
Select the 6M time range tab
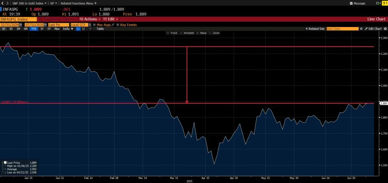coord(26,29)
